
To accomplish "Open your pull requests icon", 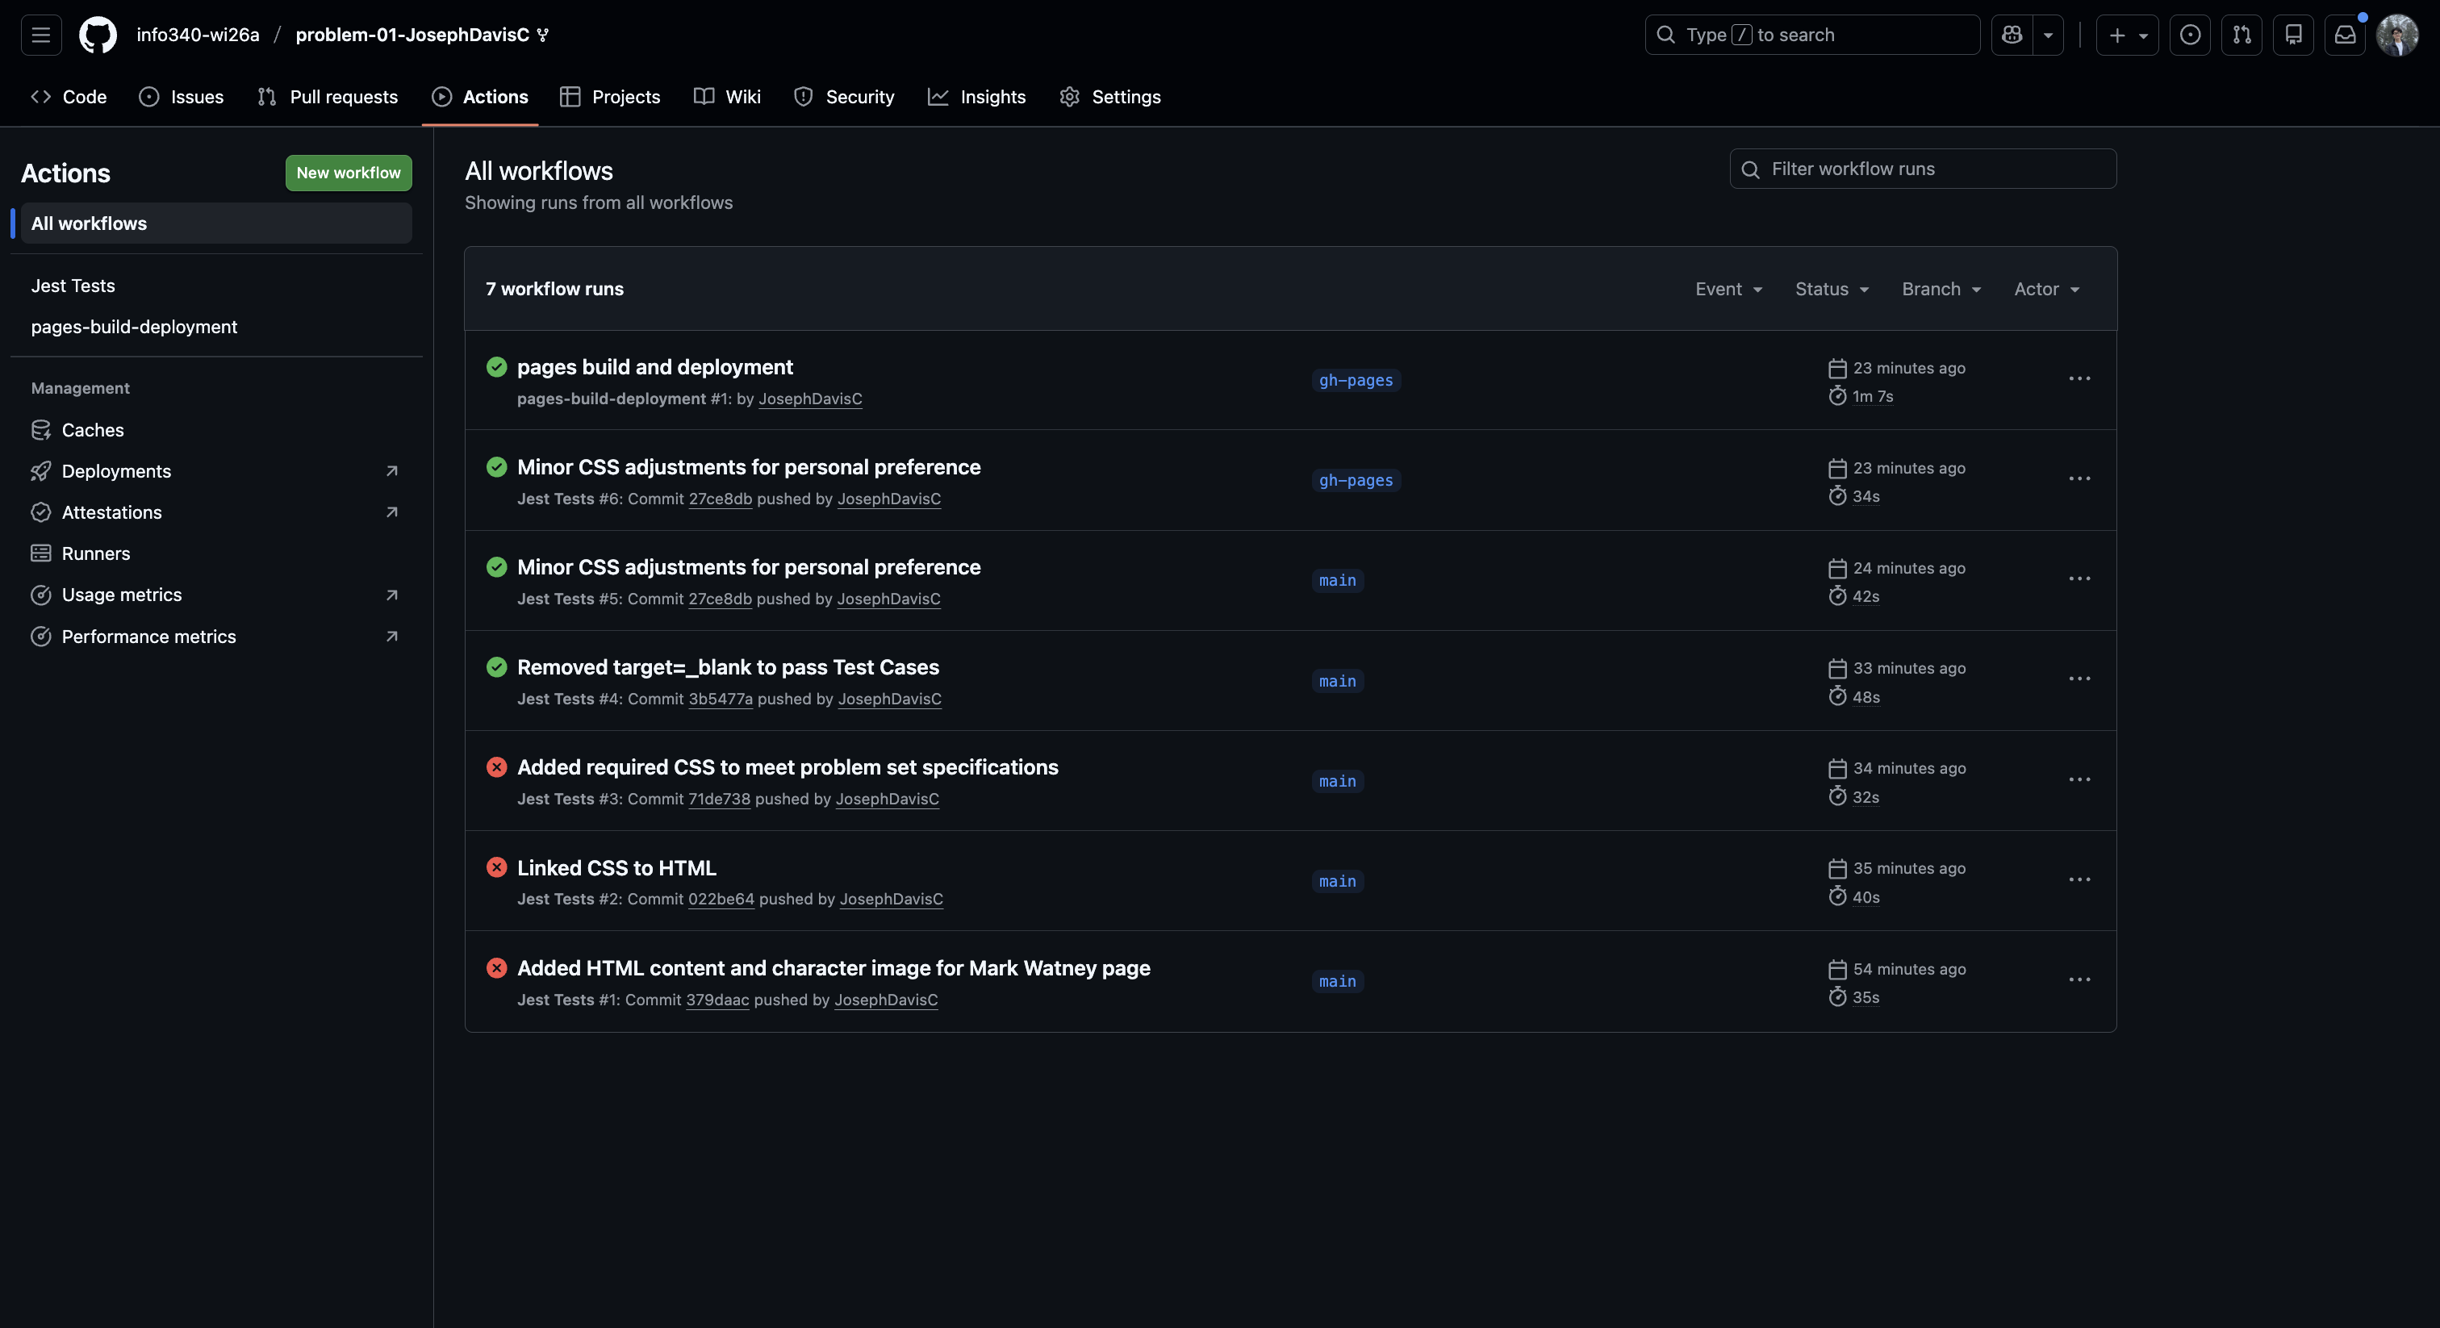I will point(2242,34).
